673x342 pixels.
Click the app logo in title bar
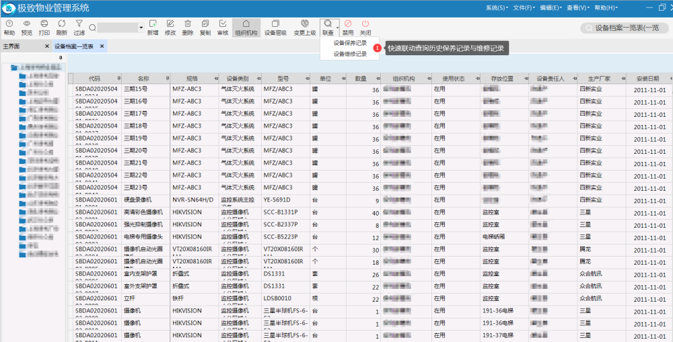tap(9, 7)
